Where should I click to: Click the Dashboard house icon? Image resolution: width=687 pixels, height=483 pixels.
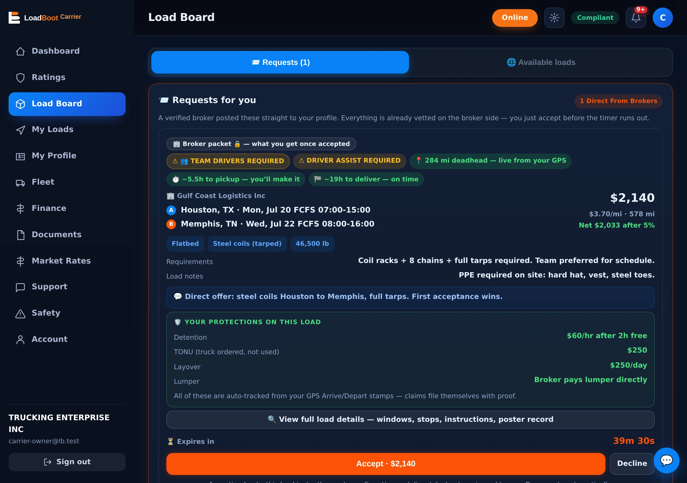(x=20, y=52)
